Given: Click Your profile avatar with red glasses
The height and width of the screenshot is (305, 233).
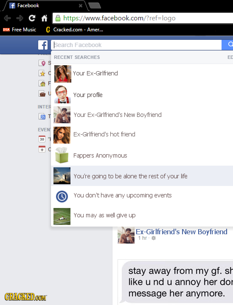Looking at the screenshot, I should pos(62,94).
